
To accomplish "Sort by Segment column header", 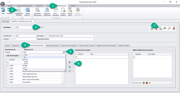I will tap(141, 54).
